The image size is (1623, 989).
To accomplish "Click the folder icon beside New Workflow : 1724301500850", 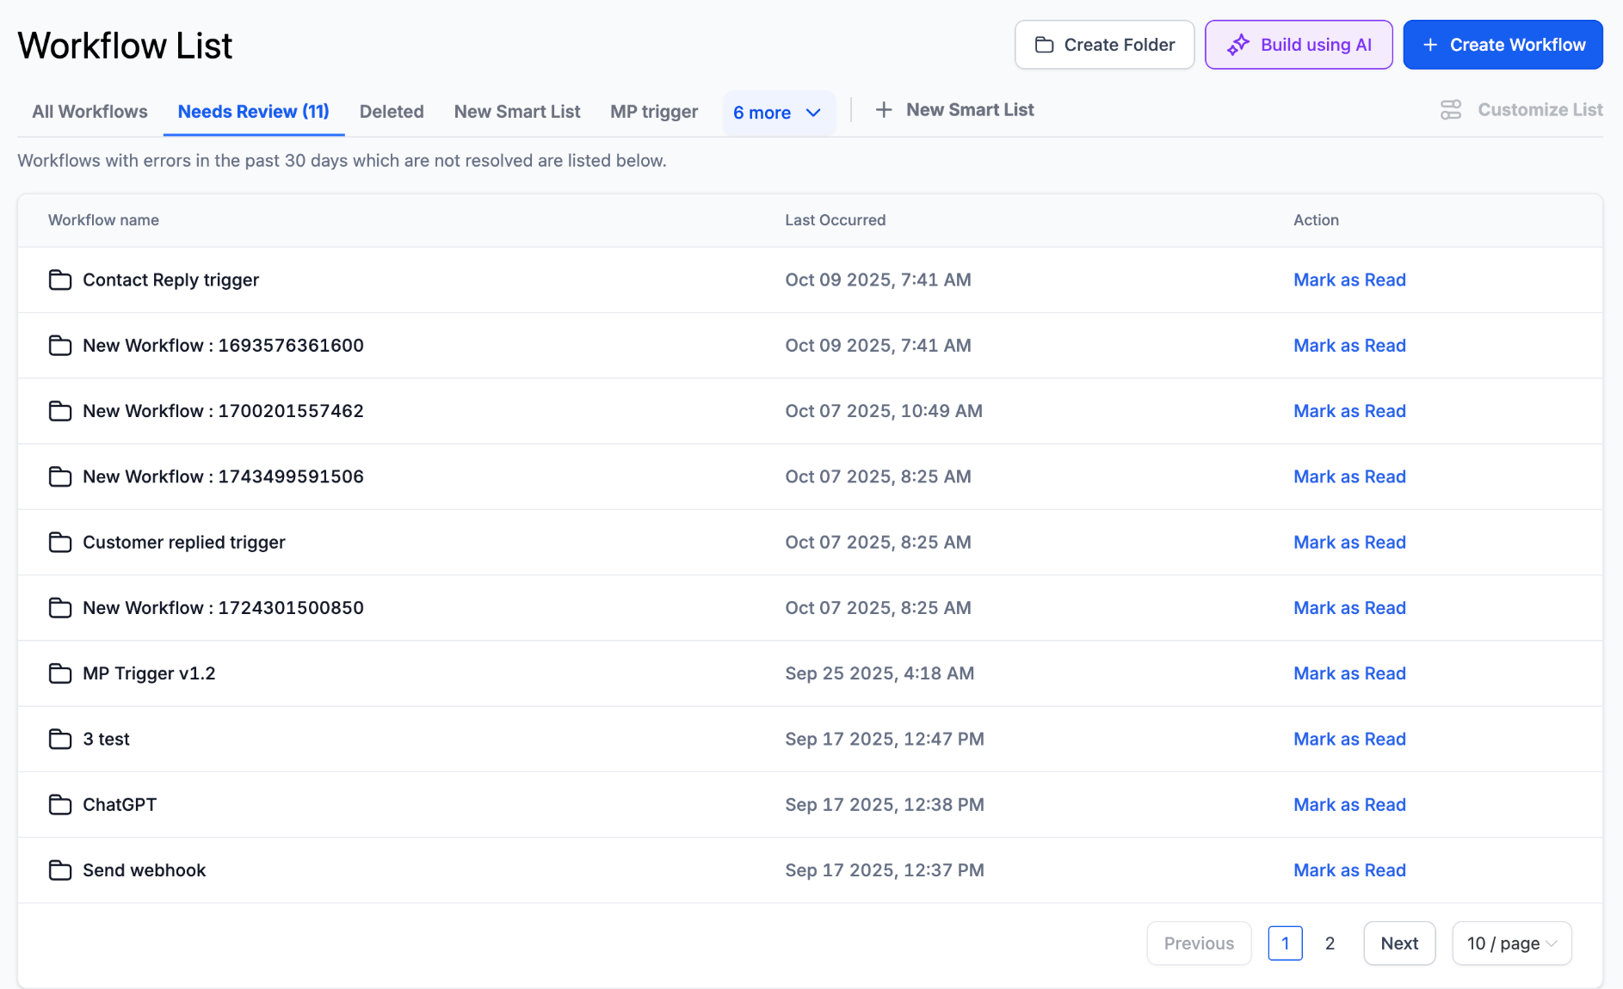I will pyautogui.click(x=60, y=608).
